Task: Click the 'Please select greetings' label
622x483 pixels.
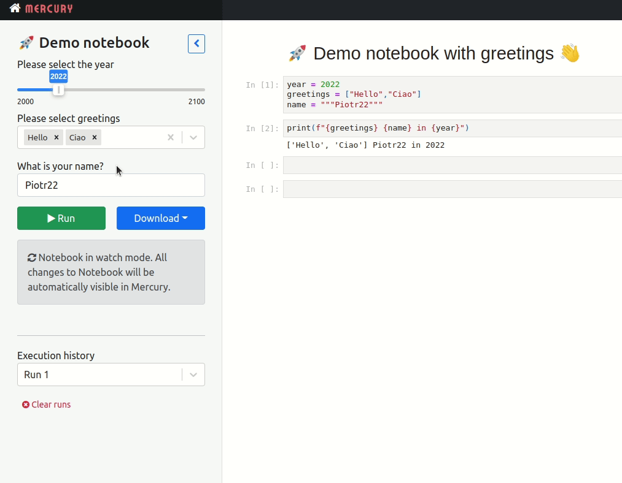Action: [69, 118]
